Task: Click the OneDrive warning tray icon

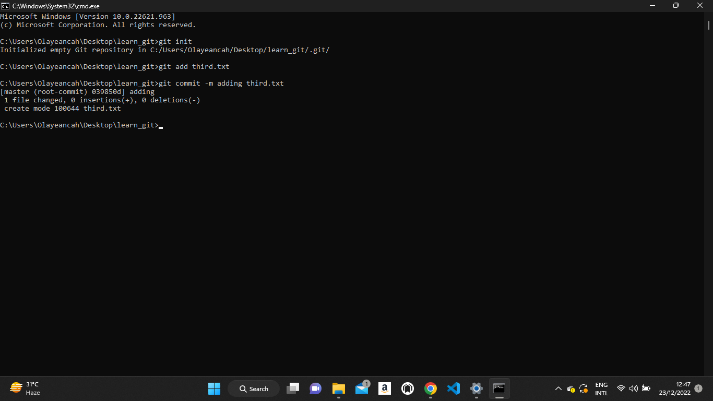Action: coord(571,389)
